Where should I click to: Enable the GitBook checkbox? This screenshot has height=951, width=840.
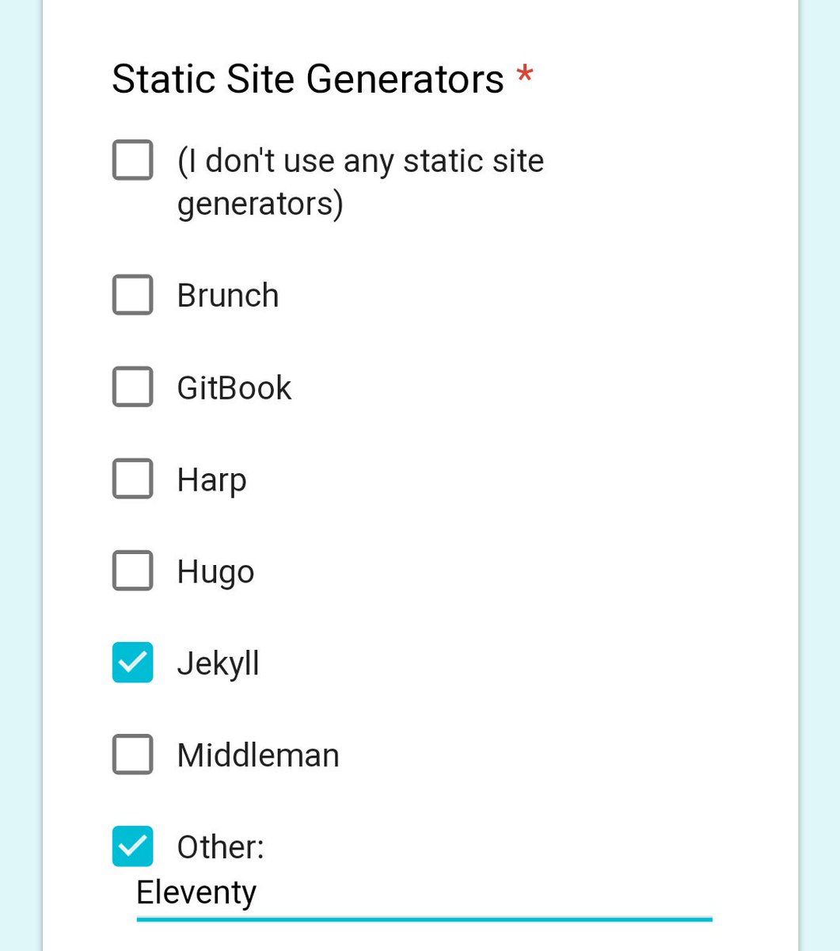point(132,387)
